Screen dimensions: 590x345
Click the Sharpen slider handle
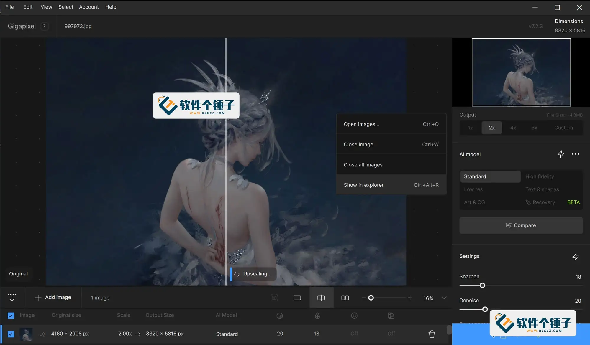(x=482, y=285)
